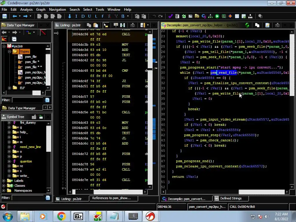Expand the Labels node in Symbol Tree

pyautogui.click(x=3, y=181)
